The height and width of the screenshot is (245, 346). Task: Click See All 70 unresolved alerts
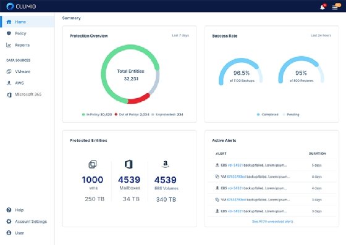pyautogui.click(x=272, y=222)
